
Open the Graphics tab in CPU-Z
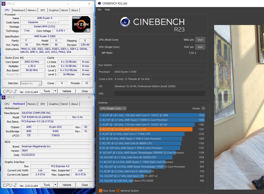[54, 10]
